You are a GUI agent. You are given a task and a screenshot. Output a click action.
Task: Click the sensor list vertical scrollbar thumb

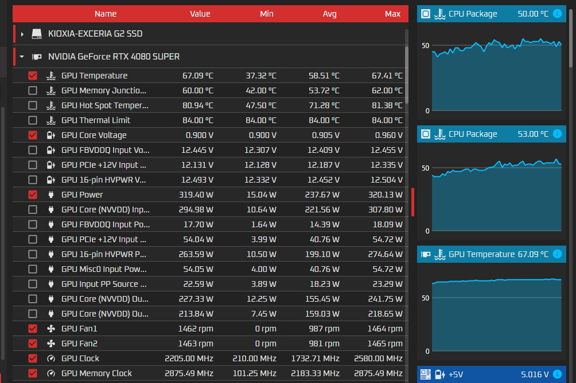[x=407, y=74]
